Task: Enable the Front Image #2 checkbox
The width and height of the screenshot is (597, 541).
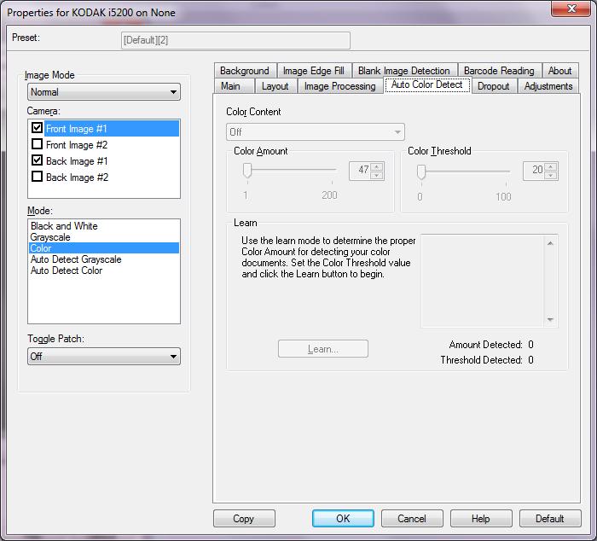Action: [37, 144]
